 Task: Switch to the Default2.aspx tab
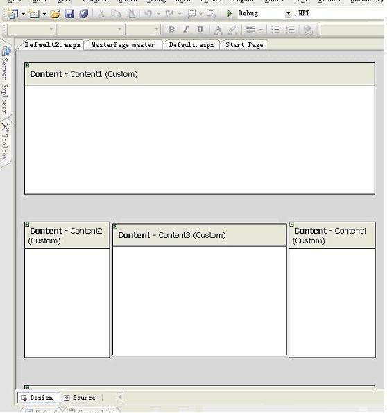coord(53,45)
